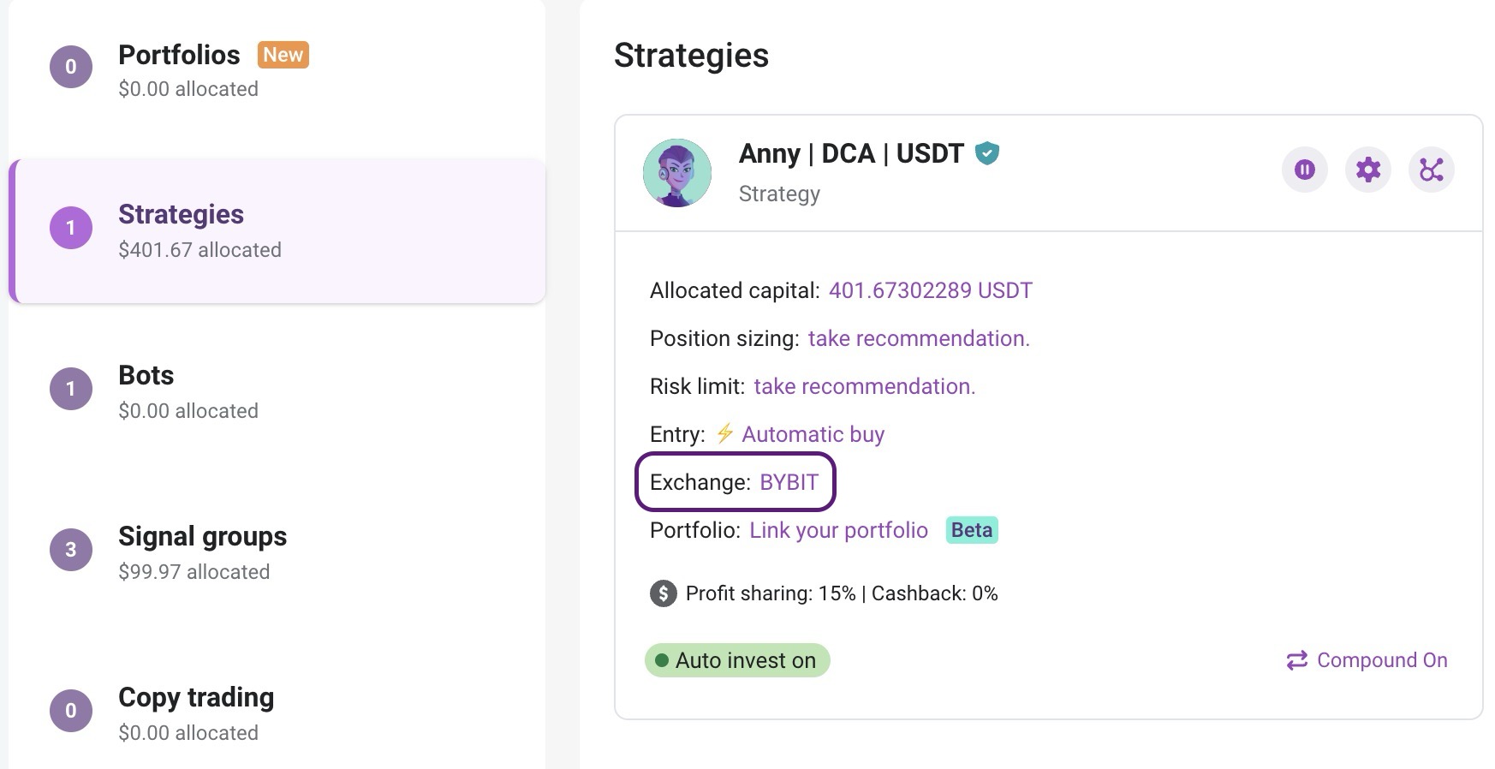Toggle the Auto invest on switch
Viewport: 1495px width, 769px height.
737,660
